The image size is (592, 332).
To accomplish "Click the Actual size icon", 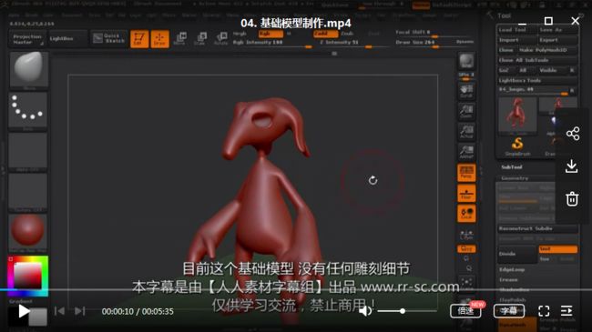I will pyautogui.click(x=466, y=132).
